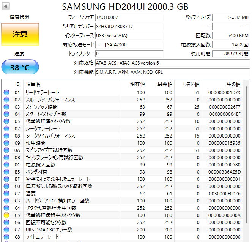The height and width of the screenshot is (242, 252).
Task: Click the status icon for 0A スピンアップ再試行回数
Action: pos(6,150)
